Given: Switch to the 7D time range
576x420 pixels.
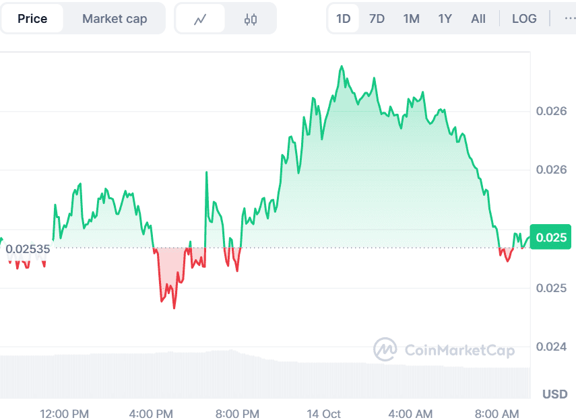Looking at the screenshot, I should click(377, 18).
